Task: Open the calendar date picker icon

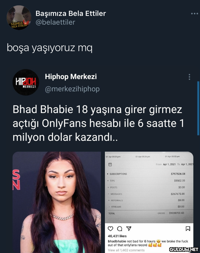Action: point(110,165)
